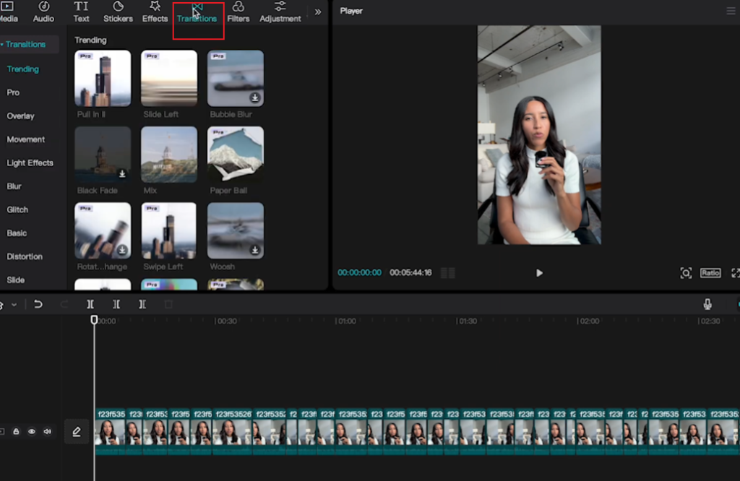Choose the Pull In II transition
The width and height of the screenshot is (740, 481).
coord(103,78)
